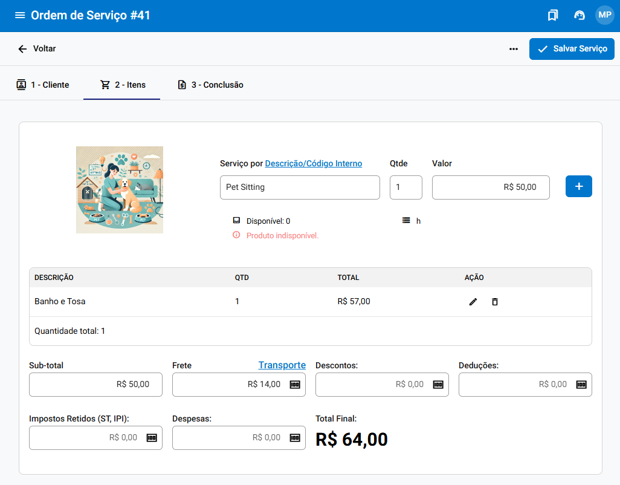The image size is (620, 485).
Task: Click the Descrição/Código Interno link
Action: tap(314, 163)
